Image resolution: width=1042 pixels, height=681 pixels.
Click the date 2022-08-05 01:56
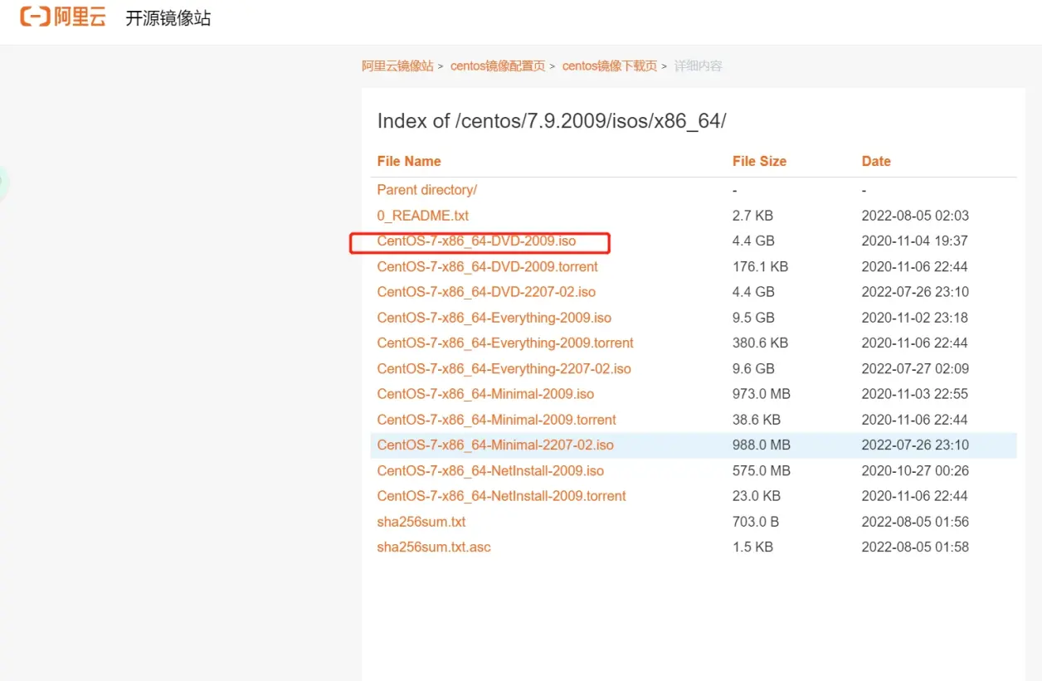(915, 522)
